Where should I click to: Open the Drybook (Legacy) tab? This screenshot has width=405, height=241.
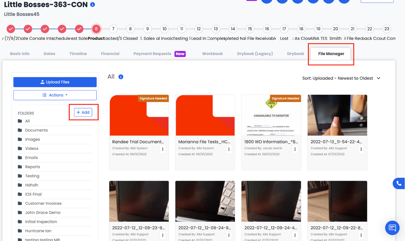point(255,54)
